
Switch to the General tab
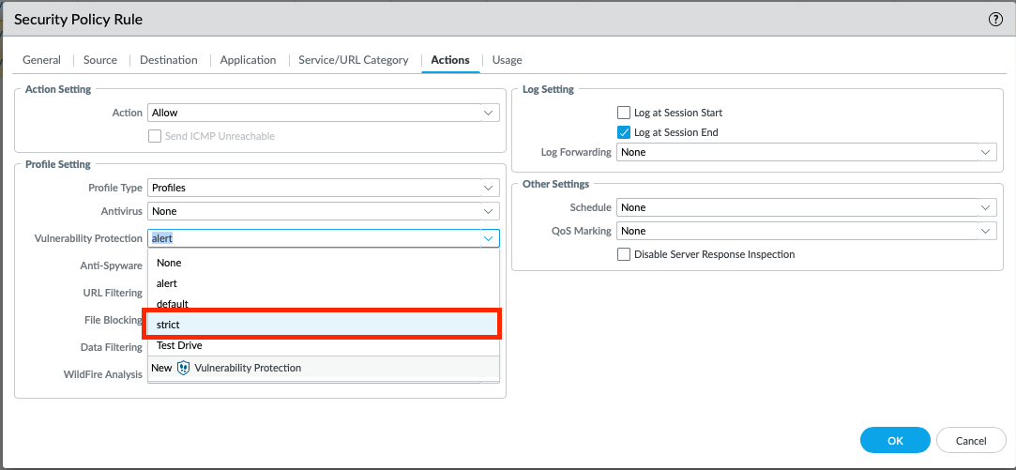point(41,60)
